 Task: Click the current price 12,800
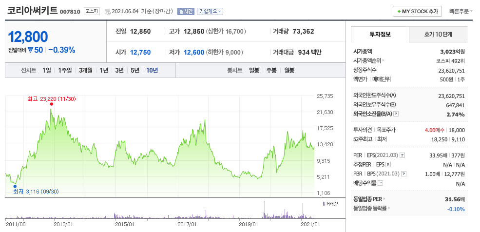pyautogui.click(x=28, y=37)
